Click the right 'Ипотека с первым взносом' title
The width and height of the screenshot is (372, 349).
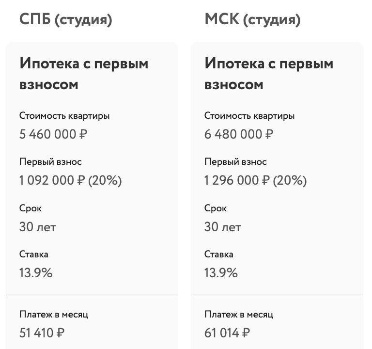coord(269,74)
